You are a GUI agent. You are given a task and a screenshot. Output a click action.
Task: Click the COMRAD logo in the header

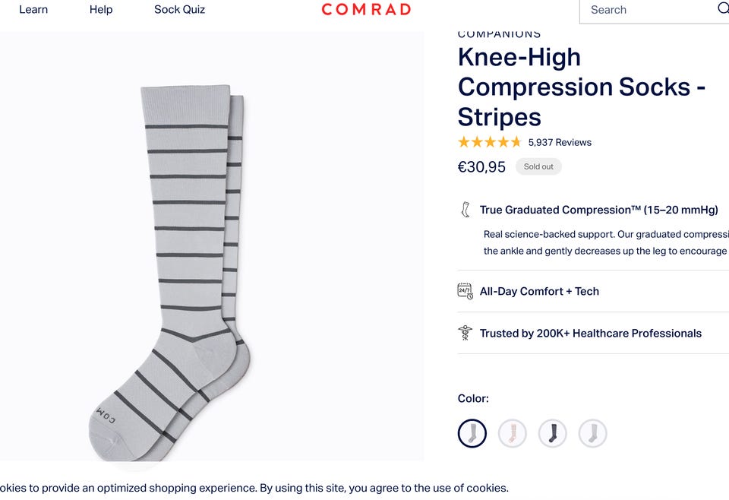[x=366, y=9]
